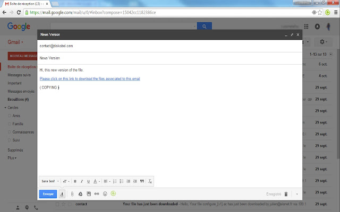Star the contact email row
Viewport: 340px width, 212px height.
(64, 204)
